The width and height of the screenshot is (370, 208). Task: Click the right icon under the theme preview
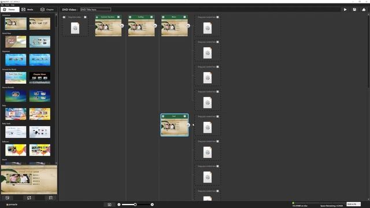pos(51,198)
